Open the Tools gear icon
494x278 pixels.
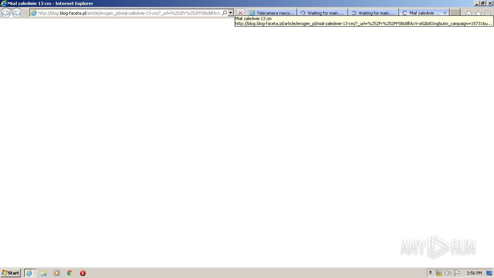click(488, 13)
